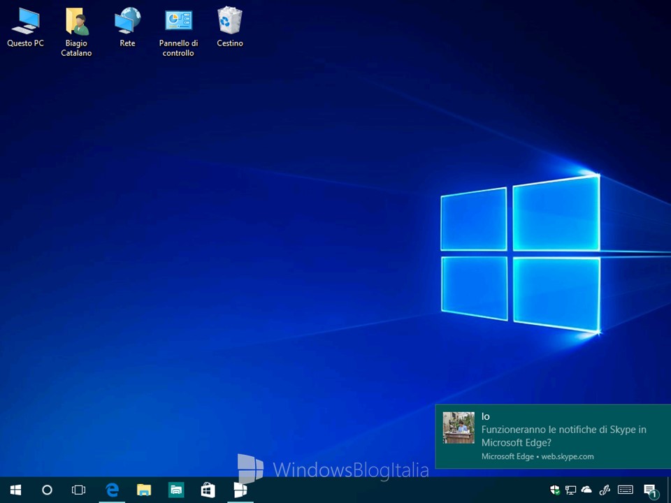This screenshot has width=671, height=503.
Task: Open the Windows Start menu
Action: tap(16, 490)
